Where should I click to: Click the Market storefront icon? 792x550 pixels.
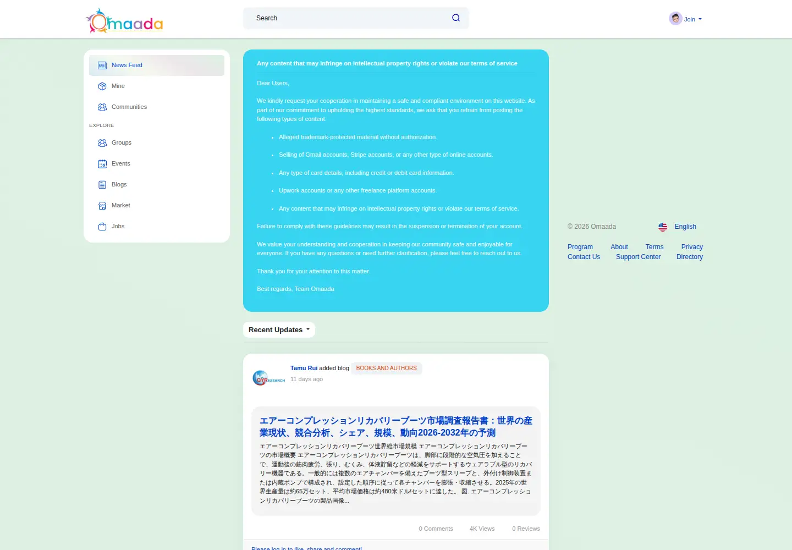[x=102, y=206]
